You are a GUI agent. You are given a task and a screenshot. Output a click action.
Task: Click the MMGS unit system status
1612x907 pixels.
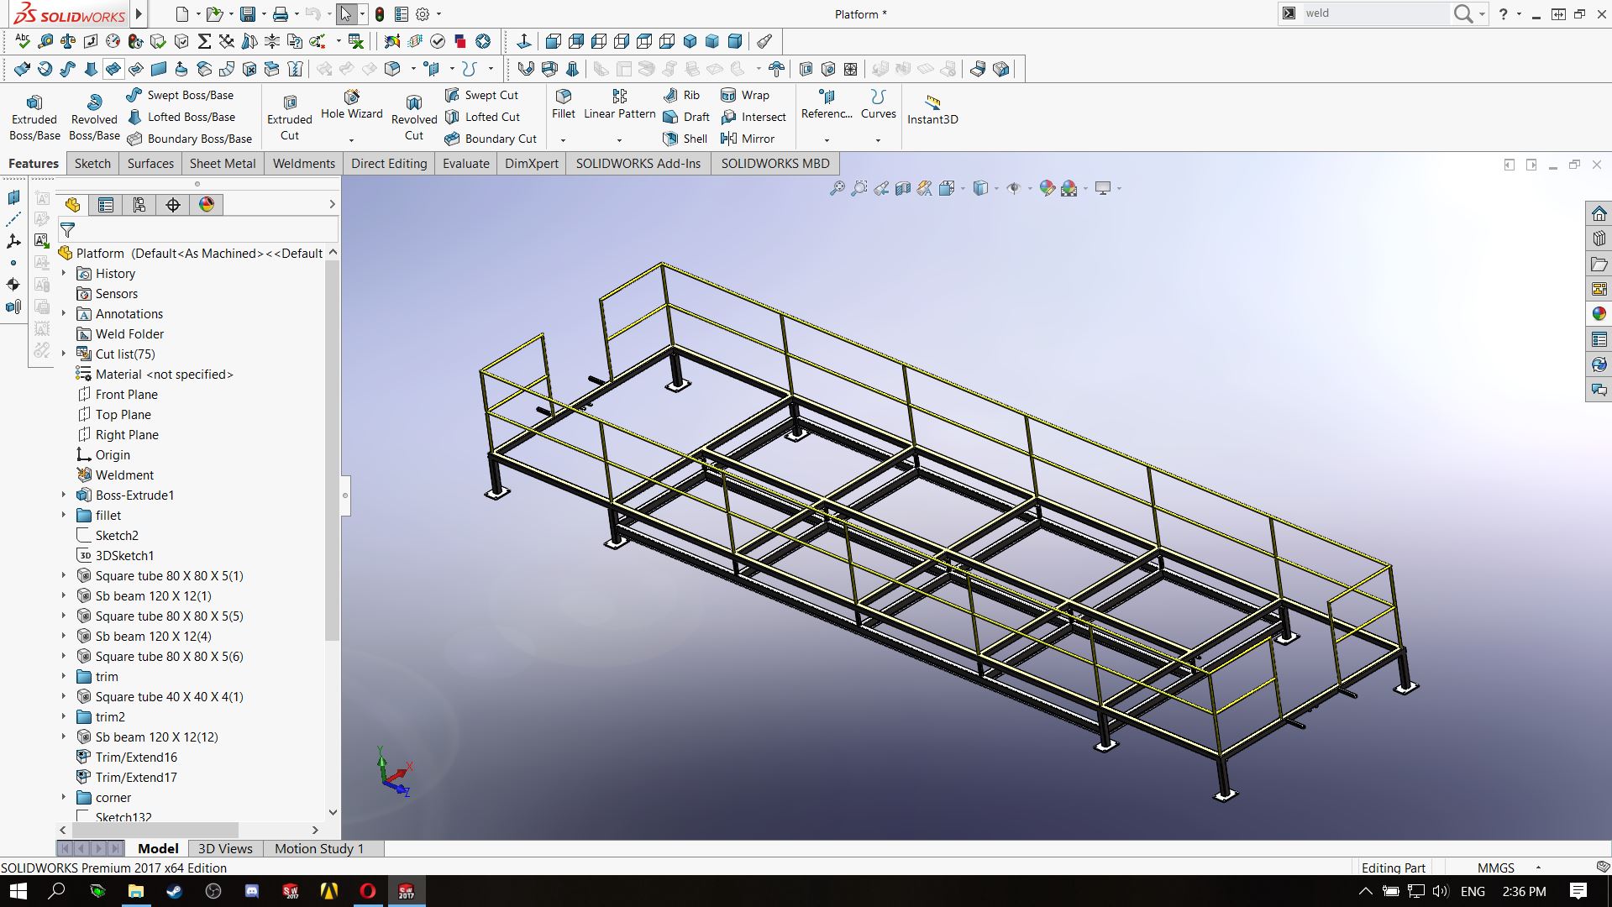tap(1495, 868)
